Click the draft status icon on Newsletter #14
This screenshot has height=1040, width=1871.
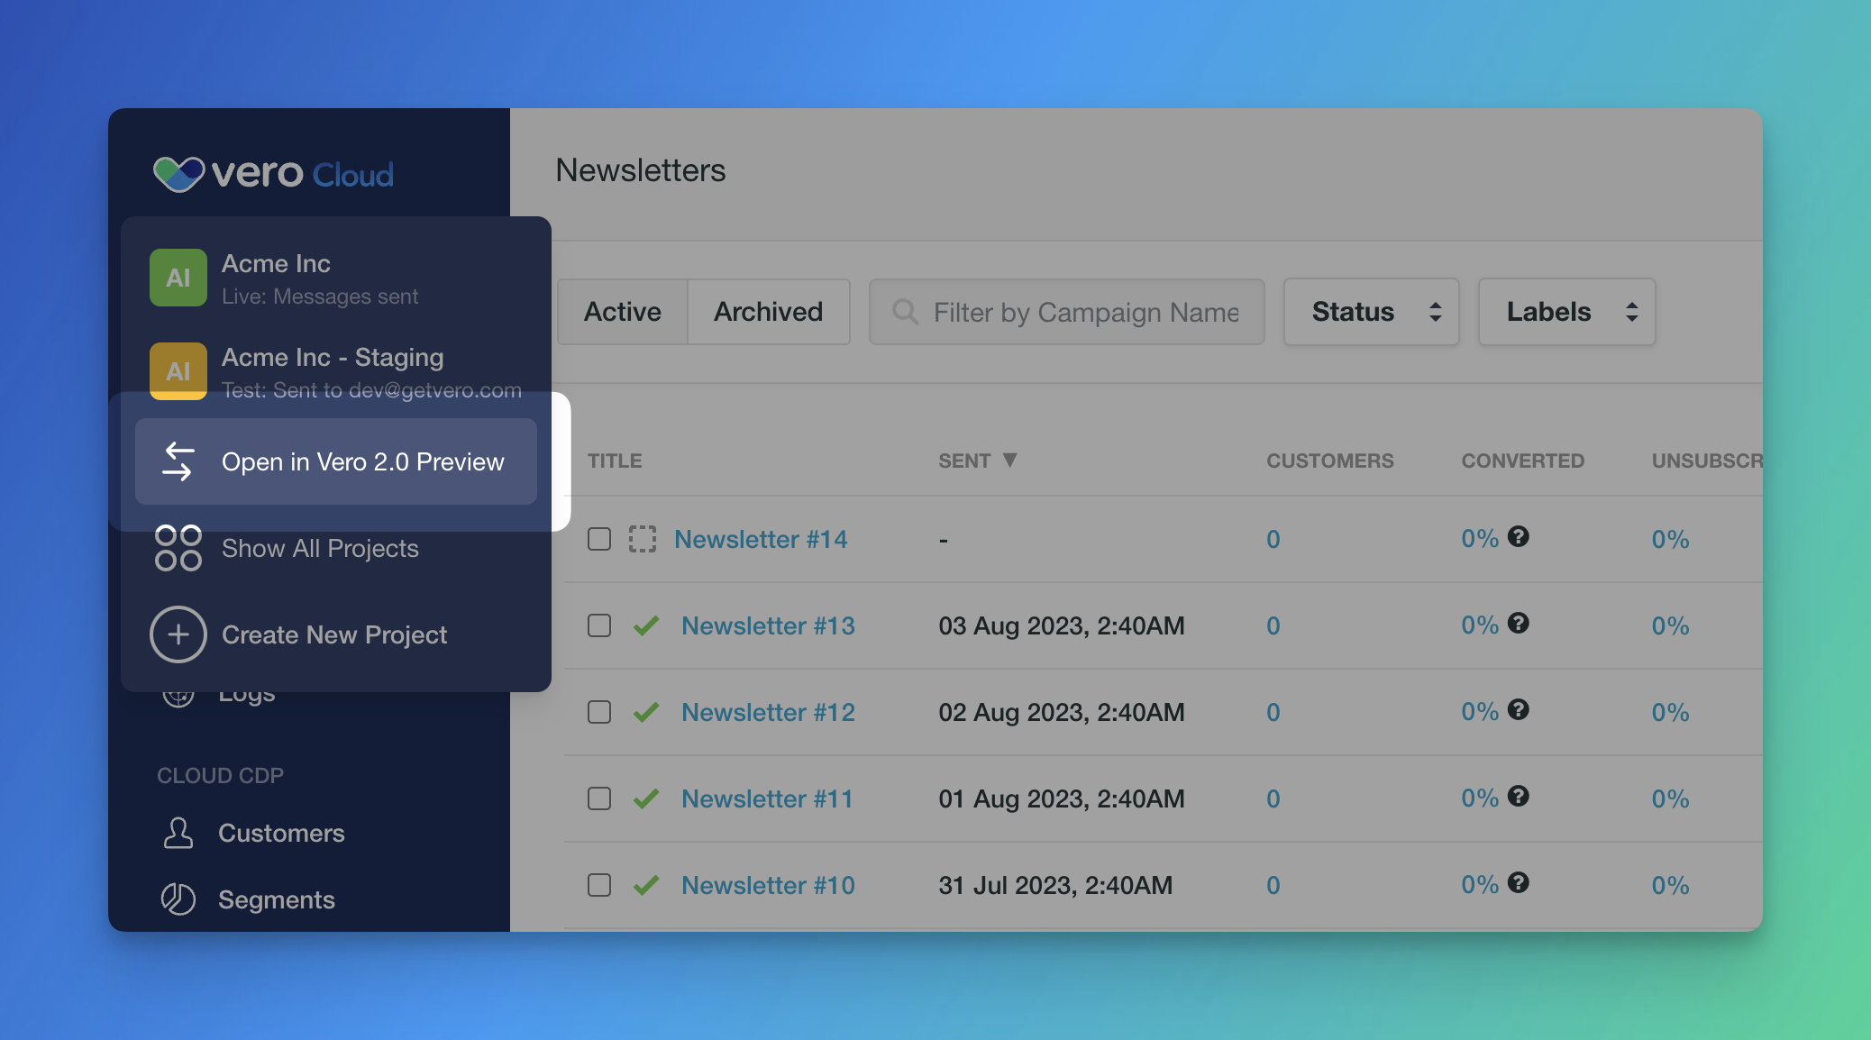coord(643,538)
